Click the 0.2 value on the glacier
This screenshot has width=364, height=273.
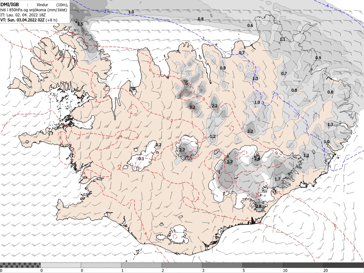tap(158, 145)
